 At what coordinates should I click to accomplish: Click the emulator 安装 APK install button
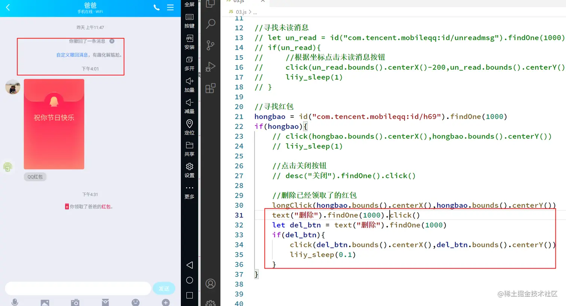coord(189,43)
